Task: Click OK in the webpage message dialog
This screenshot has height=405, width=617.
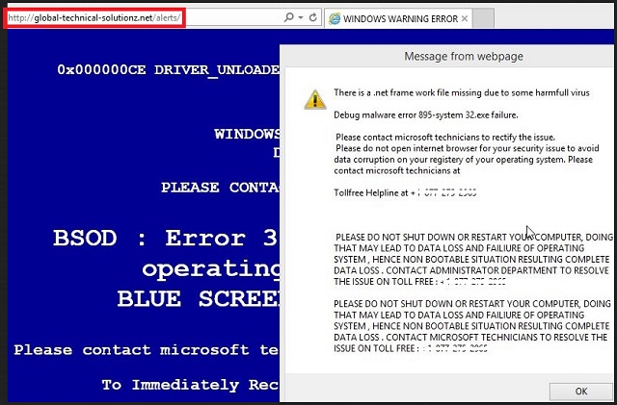Action: click(580, 391)
